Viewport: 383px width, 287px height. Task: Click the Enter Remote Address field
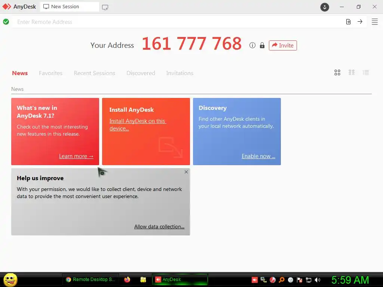click(178, 22)
